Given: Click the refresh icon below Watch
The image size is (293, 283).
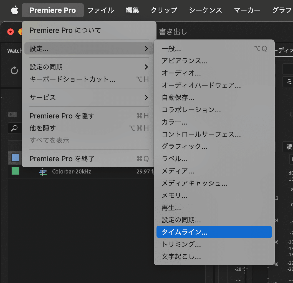Looking at the screenshot, I should coord(14,70).
